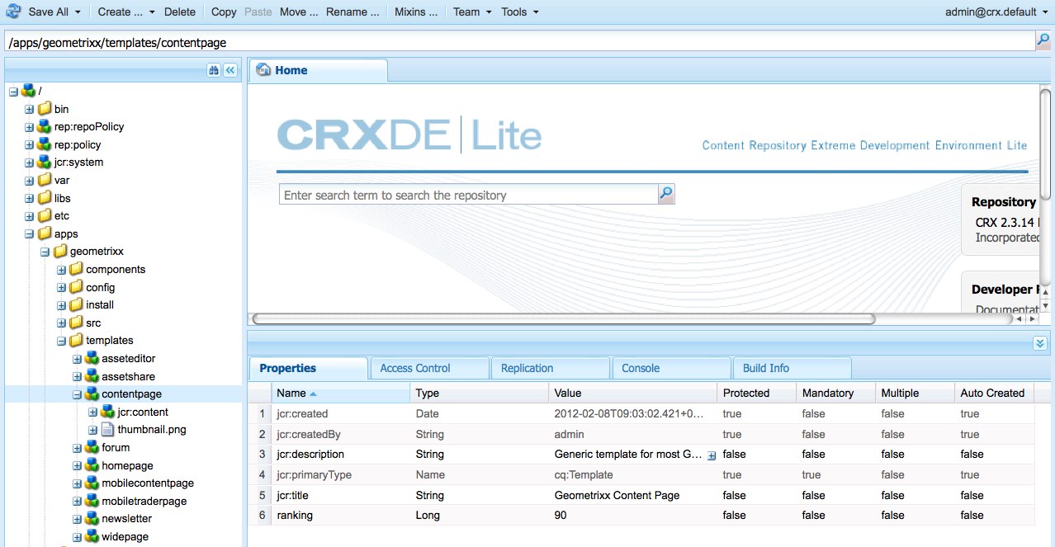Image resolution: width=1055 pixels, height=547 pixels.
Task: Collapse the navigation tree panel with double-arrow icon
Action: point(230,71)
